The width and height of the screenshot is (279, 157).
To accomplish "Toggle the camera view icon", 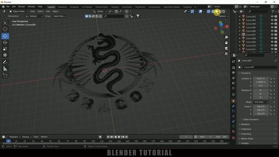I will click(x=226, y=48).
